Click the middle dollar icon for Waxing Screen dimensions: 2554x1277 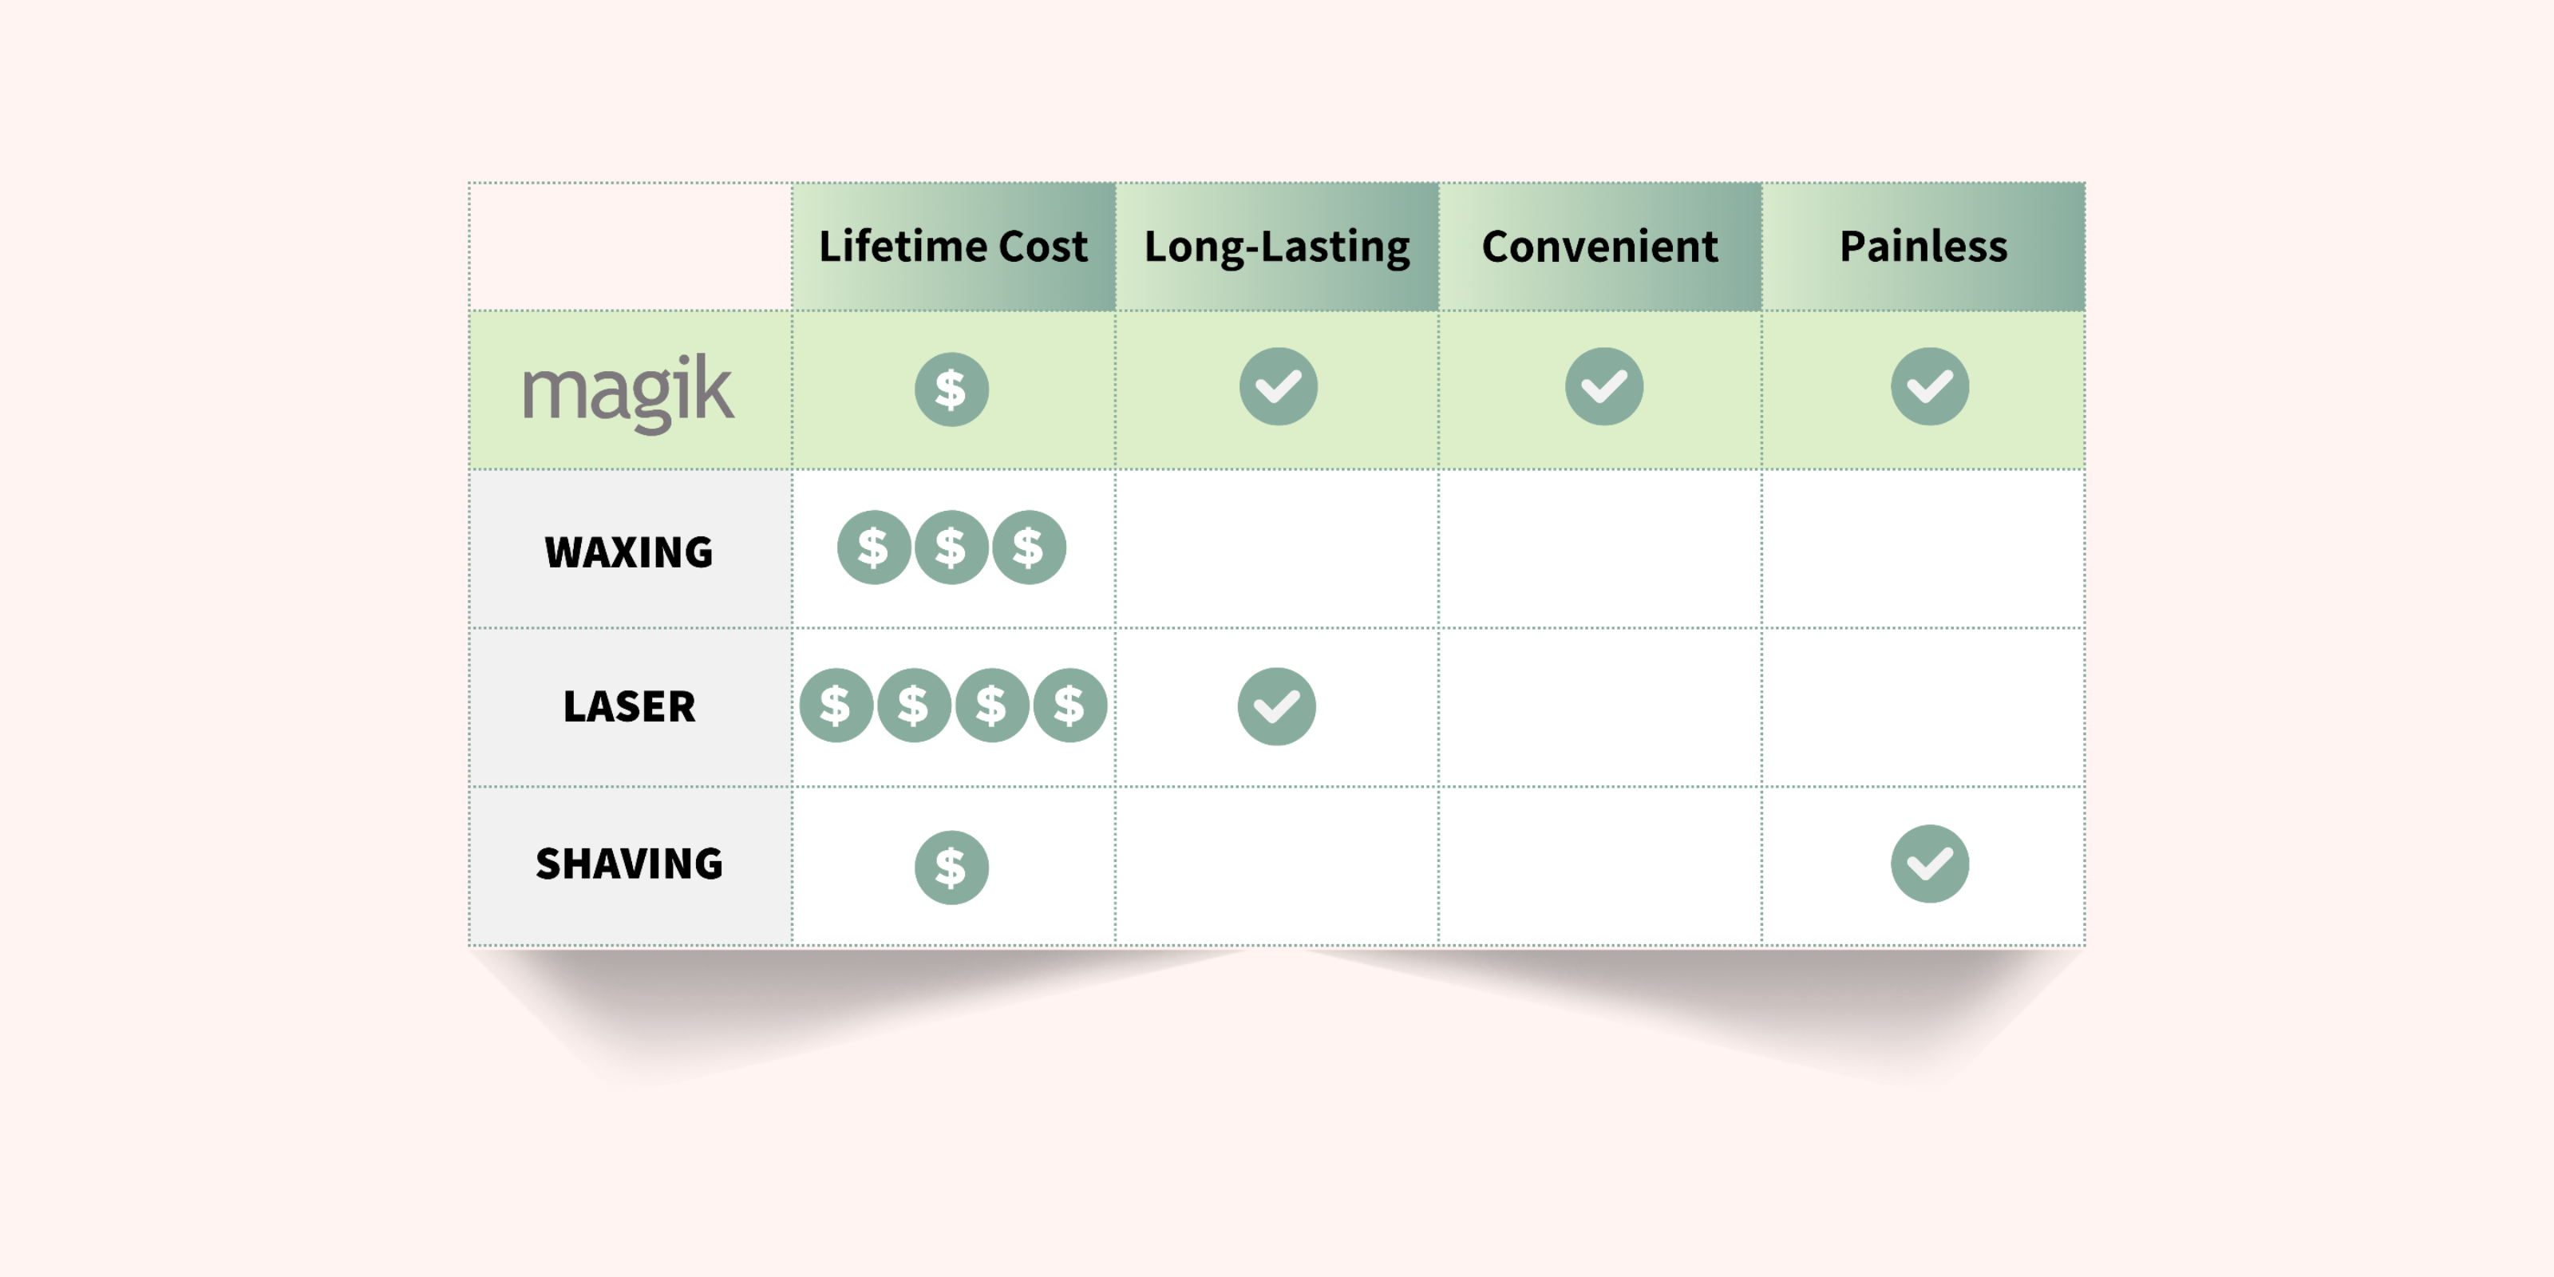click(x=951, y=548)
